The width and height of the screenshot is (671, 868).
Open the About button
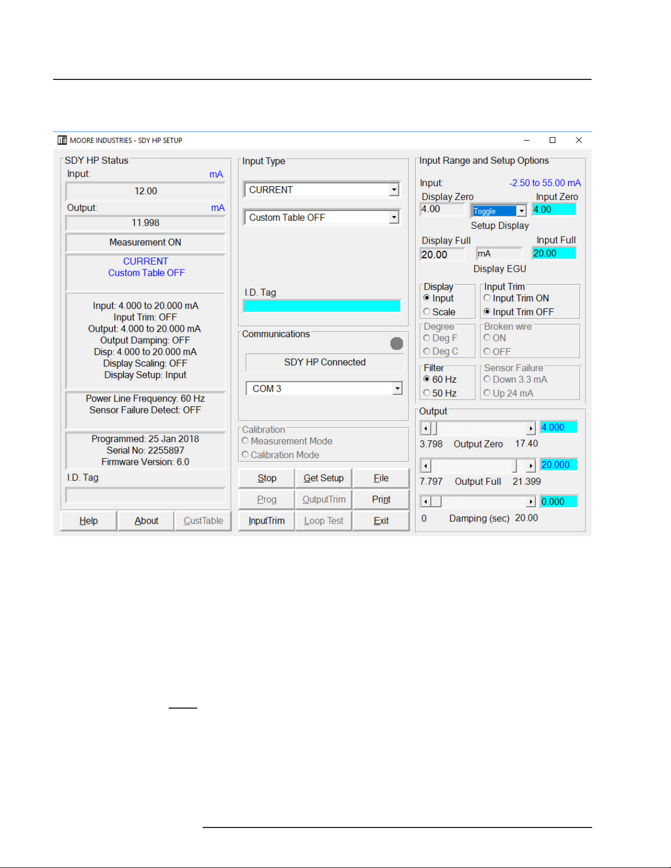146,521
